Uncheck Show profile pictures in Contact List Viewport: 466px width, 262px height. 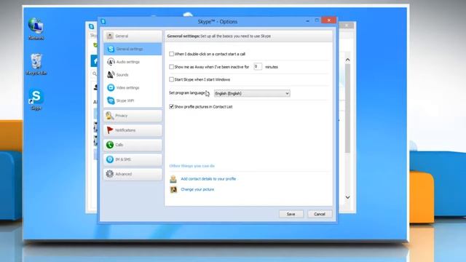[x=172, y=106]
